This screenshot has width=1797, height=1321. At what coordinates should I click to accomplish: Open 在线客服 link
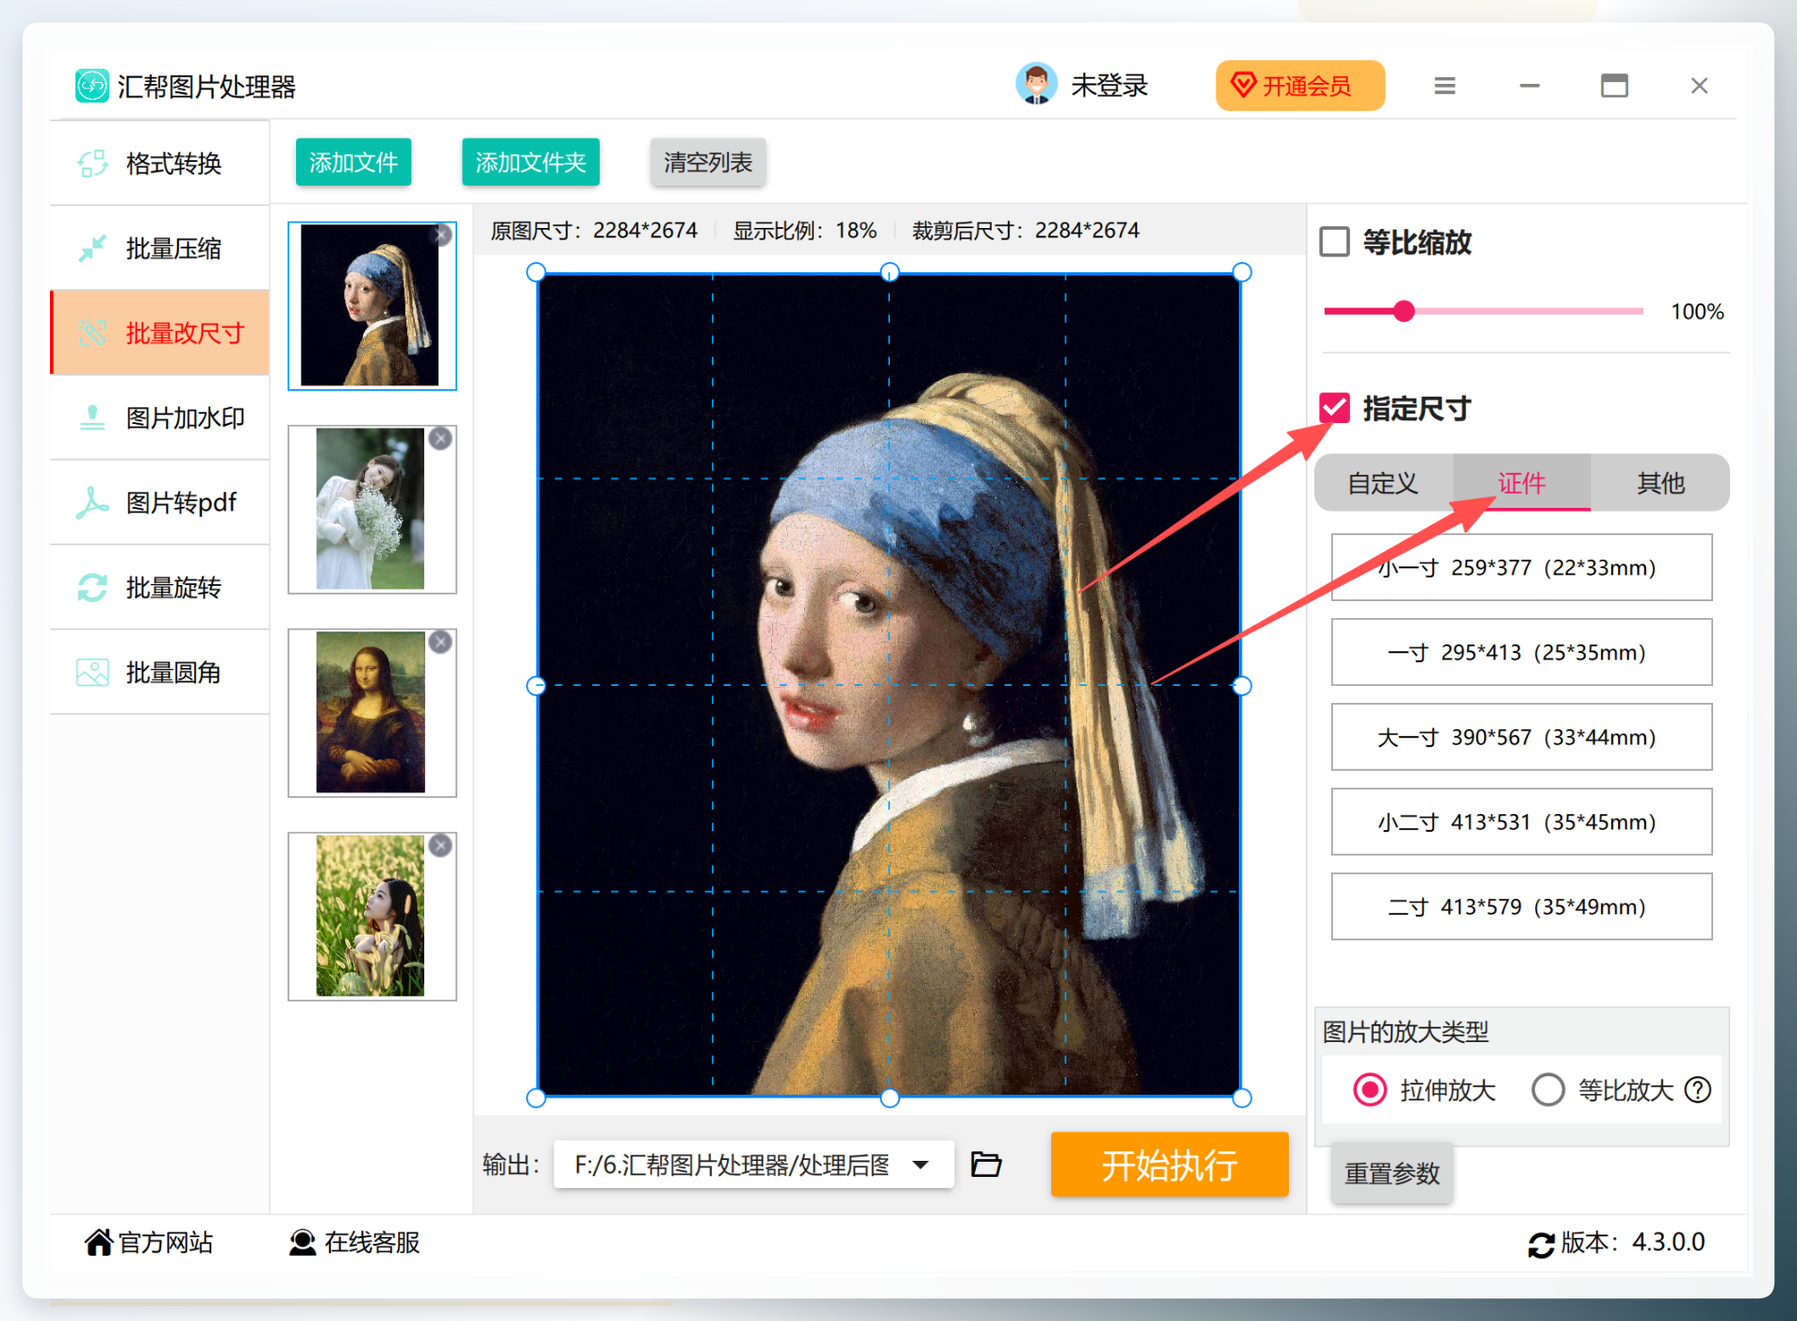(x=354, y=1243)
